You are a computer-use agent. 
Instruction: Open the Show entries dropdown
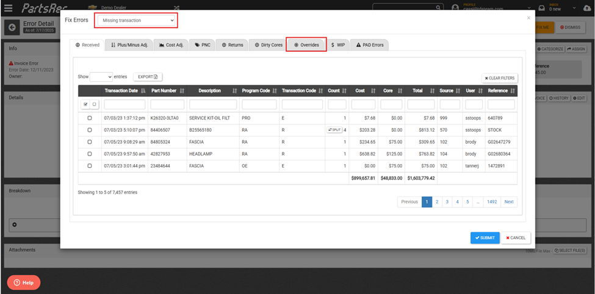pos(101,77)
